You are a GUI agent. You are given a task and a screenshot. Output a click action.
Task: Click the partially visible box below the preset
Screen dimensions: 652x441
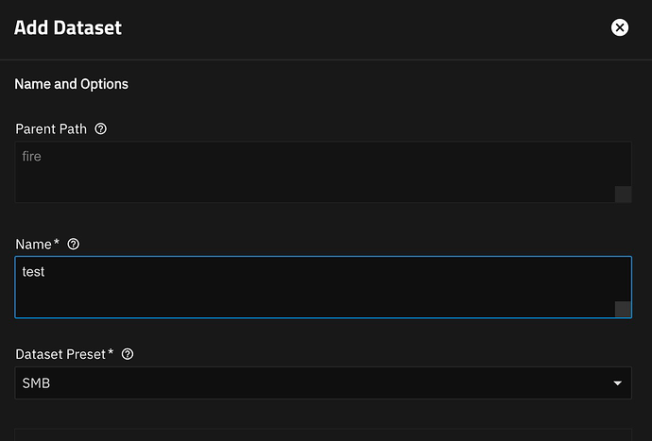(323, 434)
